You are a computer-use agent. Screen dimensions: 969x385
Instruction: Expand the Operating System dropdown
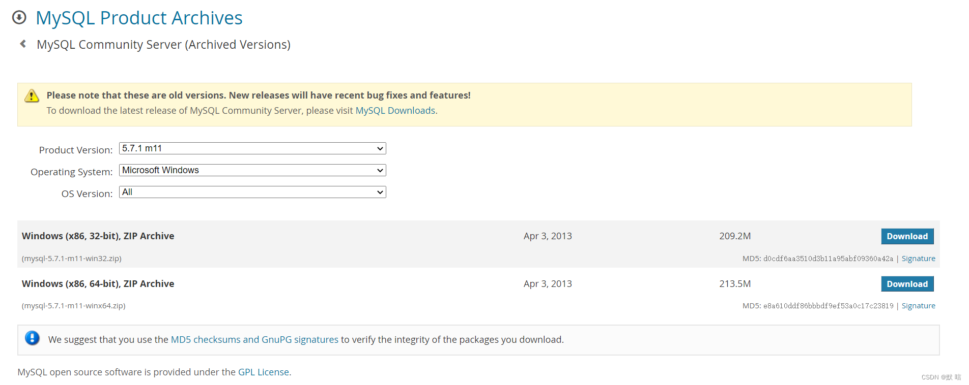pos(252,170)
